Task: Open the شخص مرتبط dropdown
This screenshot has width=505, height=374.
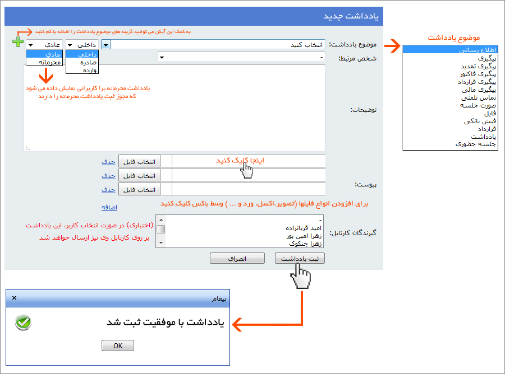Action: (x=241, y=57)
